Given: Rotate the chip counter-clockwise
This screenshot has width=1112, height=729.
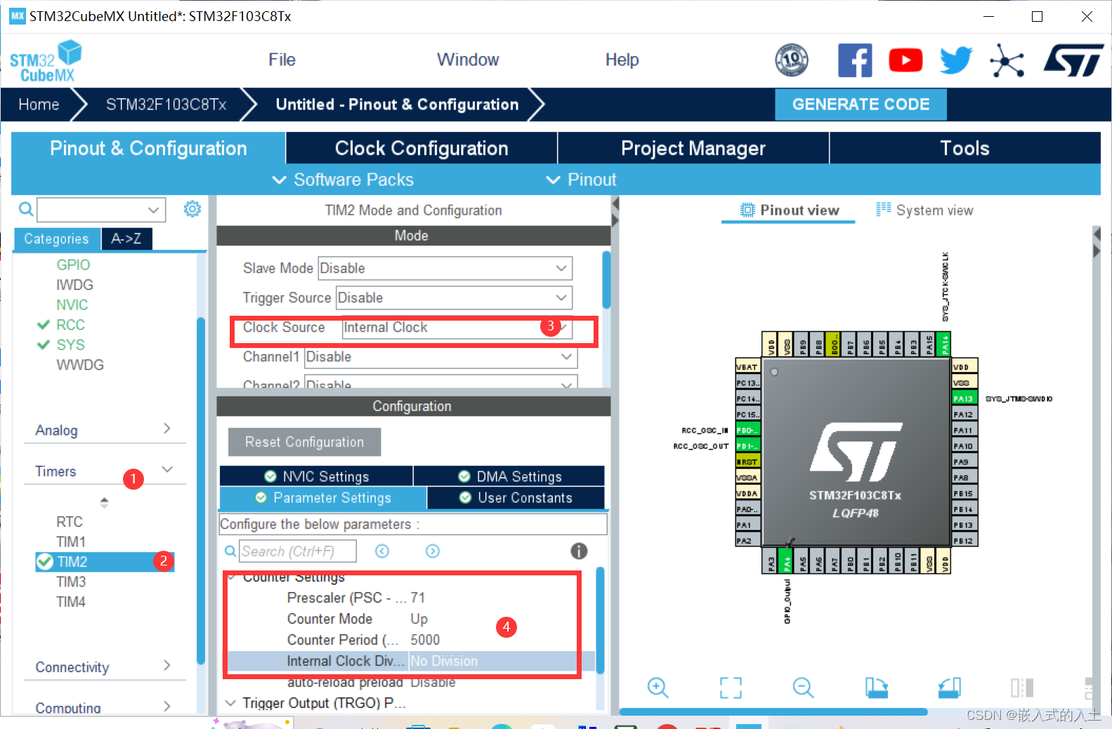Looking at the screenshot, I should tap(949, 688).
